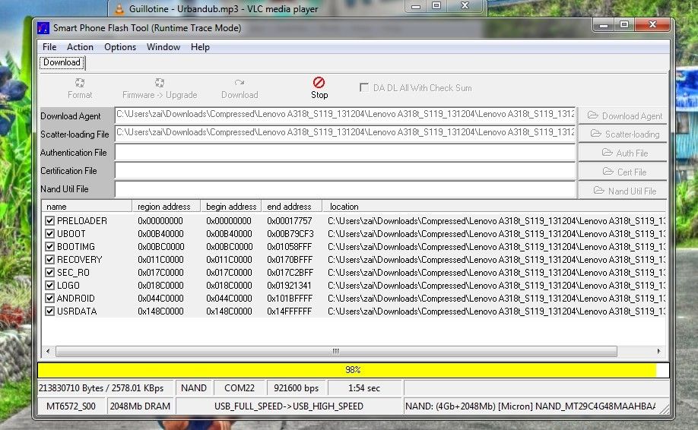Click the Authentication File input field
698x430 pixels.
pyautogui.click(x=344, y=153)
